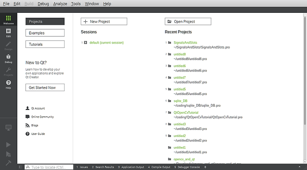Image resolution: width=307 pixels, height=170 pixels.
Task: Expand output pane with bottom-right arrow
Action: coord(299,167)
